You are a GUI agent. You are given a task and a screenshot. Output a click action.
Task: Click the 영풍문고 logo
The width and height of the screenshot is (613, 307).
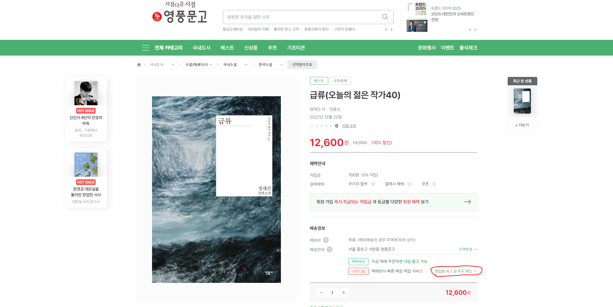coord(180,15)
